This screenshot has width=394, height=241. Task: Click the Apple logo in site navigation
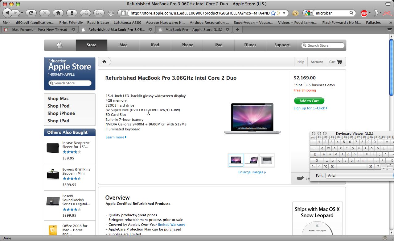tap(60, 45)
